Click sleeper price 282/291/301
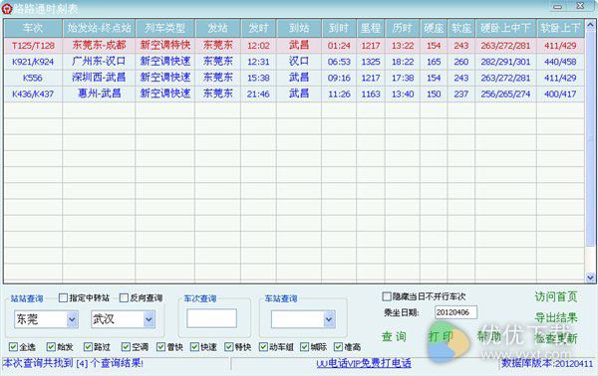598x376 pixels. coord(505,62)
